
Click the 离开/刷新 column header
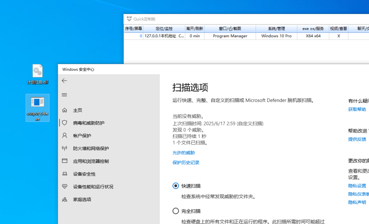coord(195,28)
